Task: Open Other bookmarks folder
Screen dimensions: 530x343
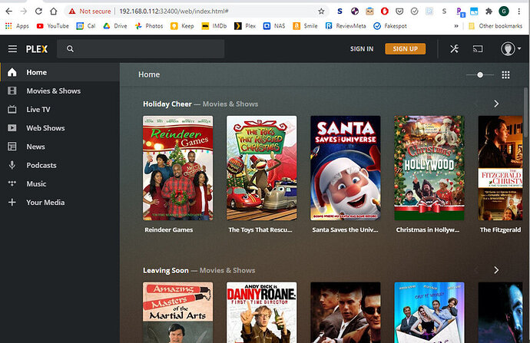Action: 495,26
